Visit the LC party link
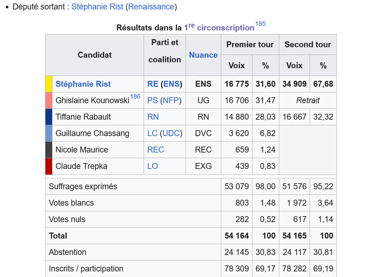 coord(153,133)
